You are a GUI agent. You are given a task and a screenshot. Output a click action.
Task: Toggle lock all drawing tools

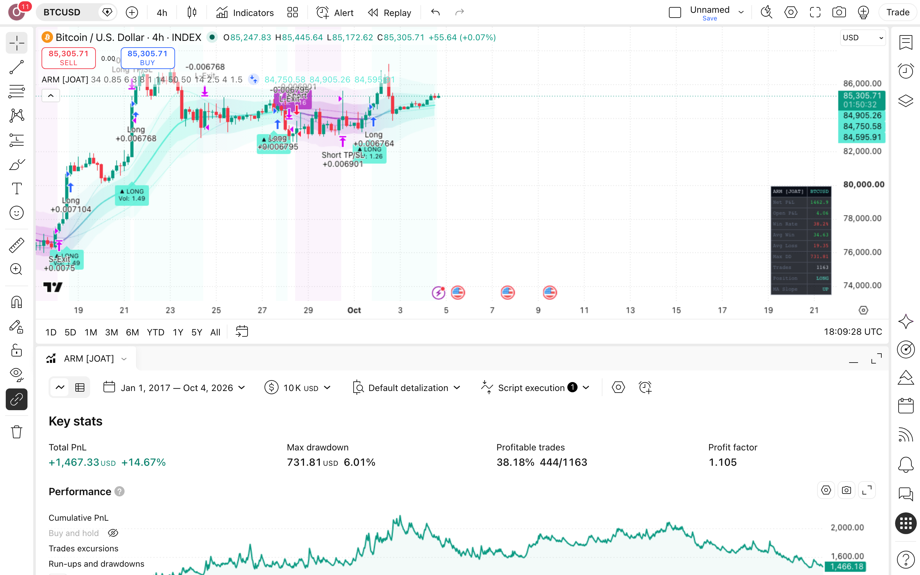point(17,350)
